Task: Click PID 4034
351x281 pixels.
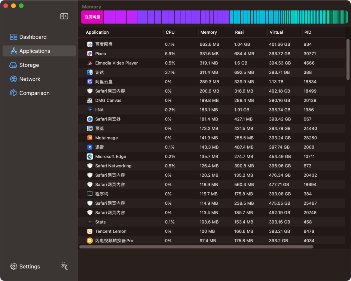Action: click(309, 241)
